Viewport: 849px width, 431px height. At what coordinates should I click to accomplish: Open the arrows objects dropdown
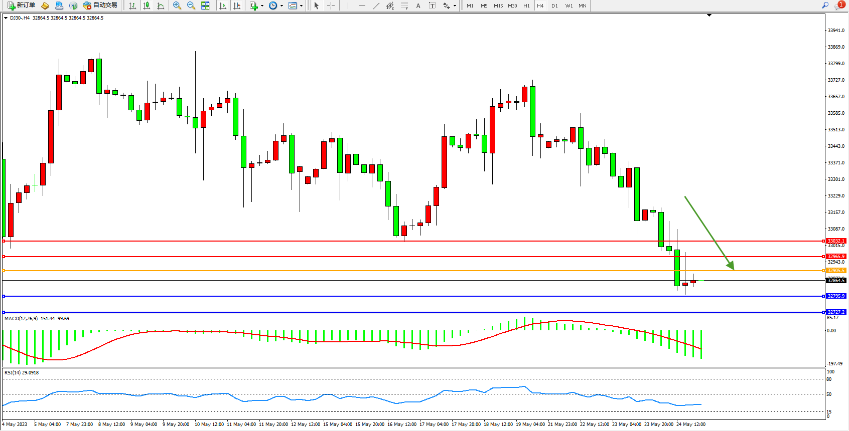click(455, 6)
